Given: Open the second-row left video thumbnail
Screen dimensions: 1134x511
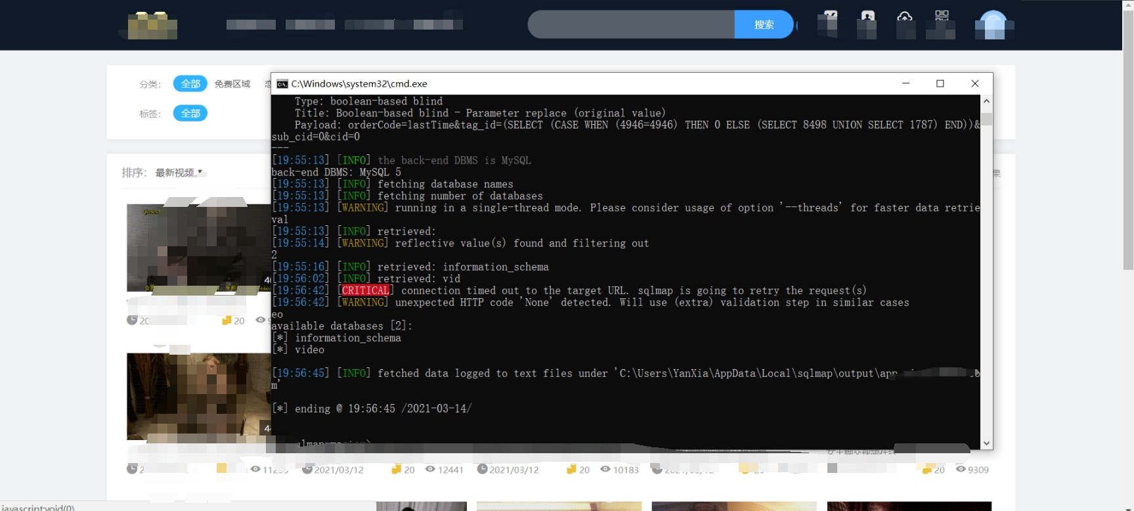Looking at the screenshot, I should click(x=198, y=396).
